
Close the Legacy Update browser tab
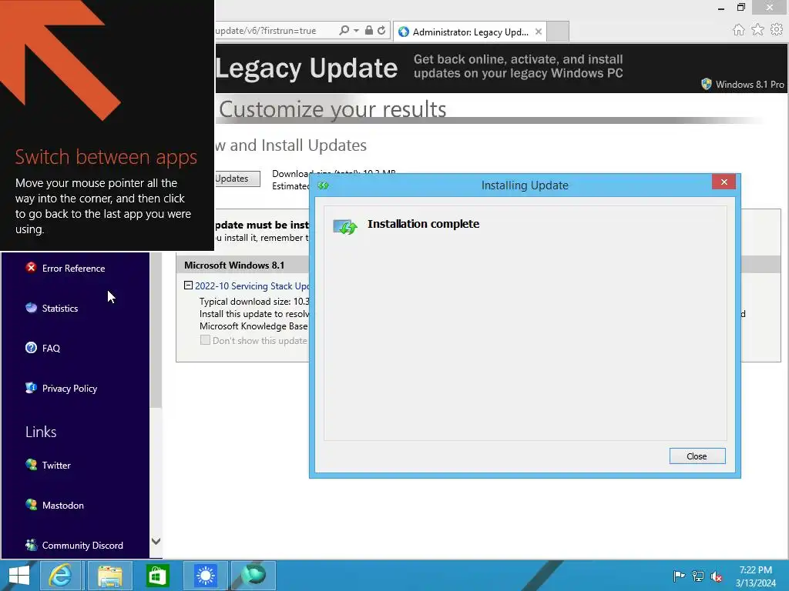pos(539,32)
